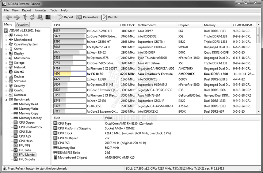
Task: Select the Config icon in tree
Action: pyautogui.click(x=11, y=90)
